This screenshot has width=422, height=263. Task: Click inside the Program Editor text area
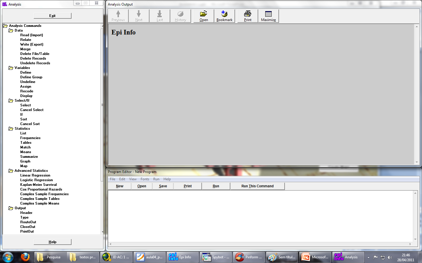tap(261, 216)
